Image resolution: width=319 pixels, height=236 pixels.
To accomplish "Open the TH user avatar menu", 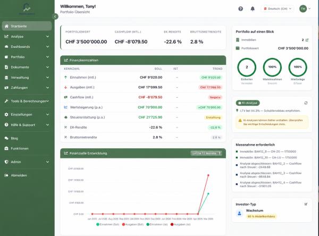I will tap(305, 9).
